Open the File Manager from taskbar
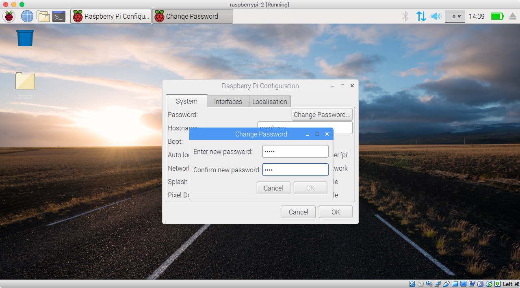Screen dimensions: 520x288 (43, 16)
